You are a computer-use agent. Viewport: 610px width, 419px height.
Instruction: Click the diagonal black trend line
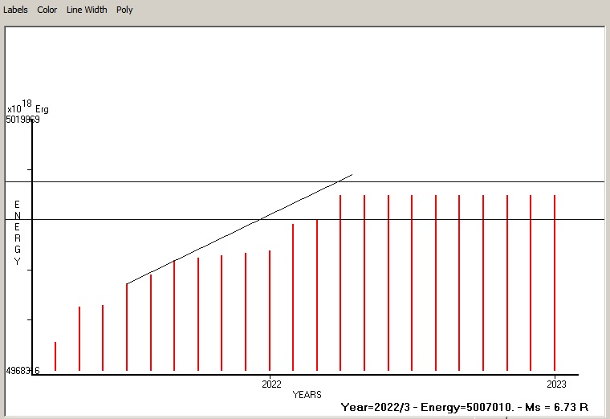[241, 228]
